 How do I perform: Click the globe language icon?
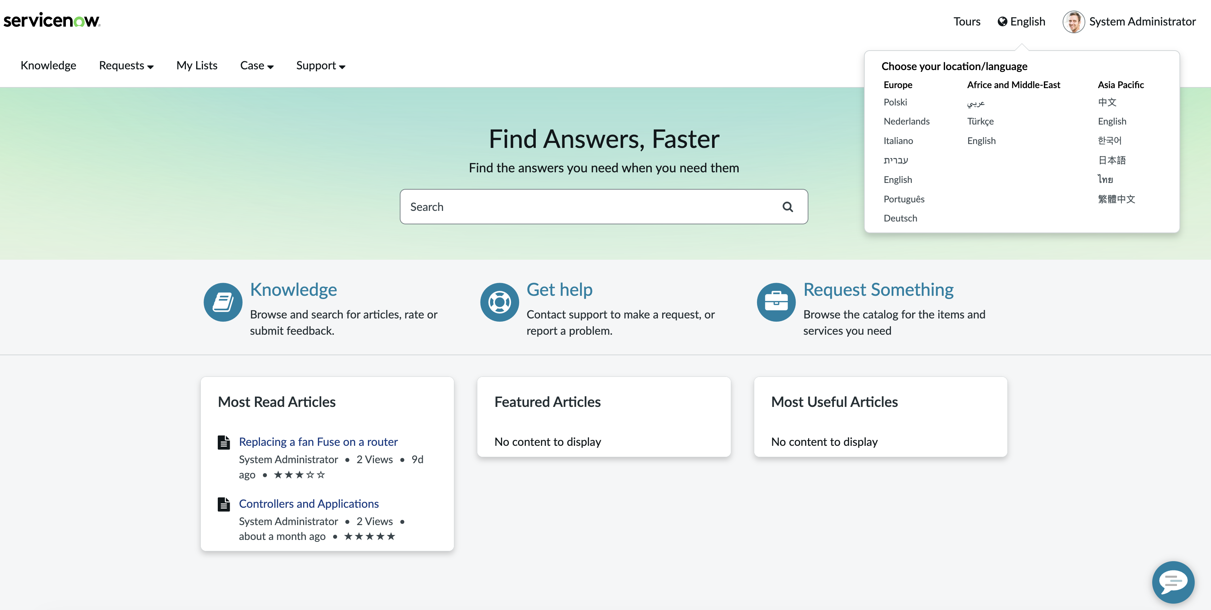click(1002, 22)
